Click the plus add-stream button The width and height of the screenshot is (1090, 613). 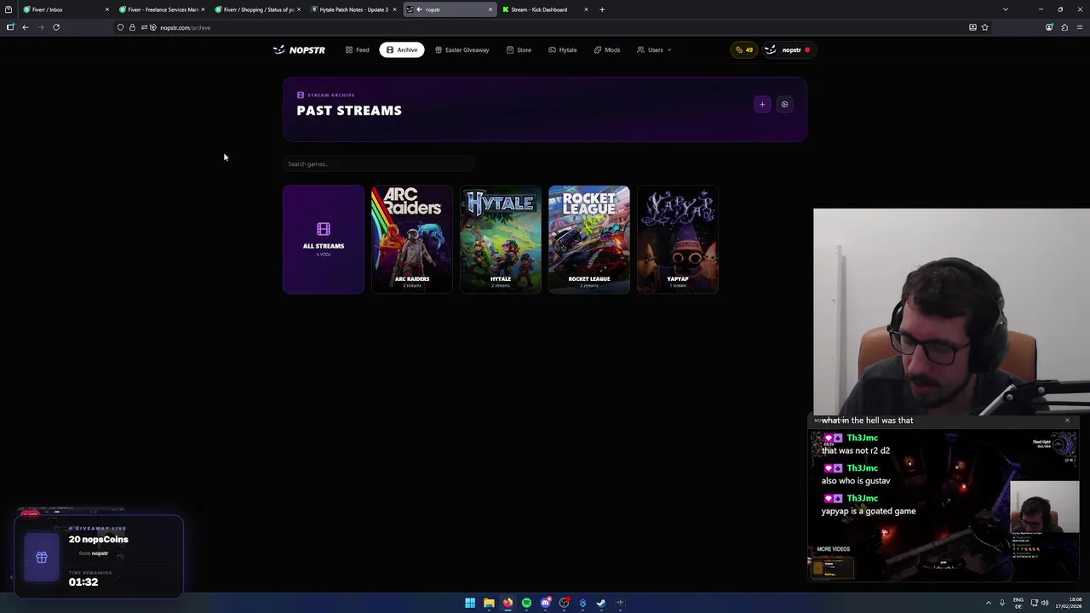(762, 105)
